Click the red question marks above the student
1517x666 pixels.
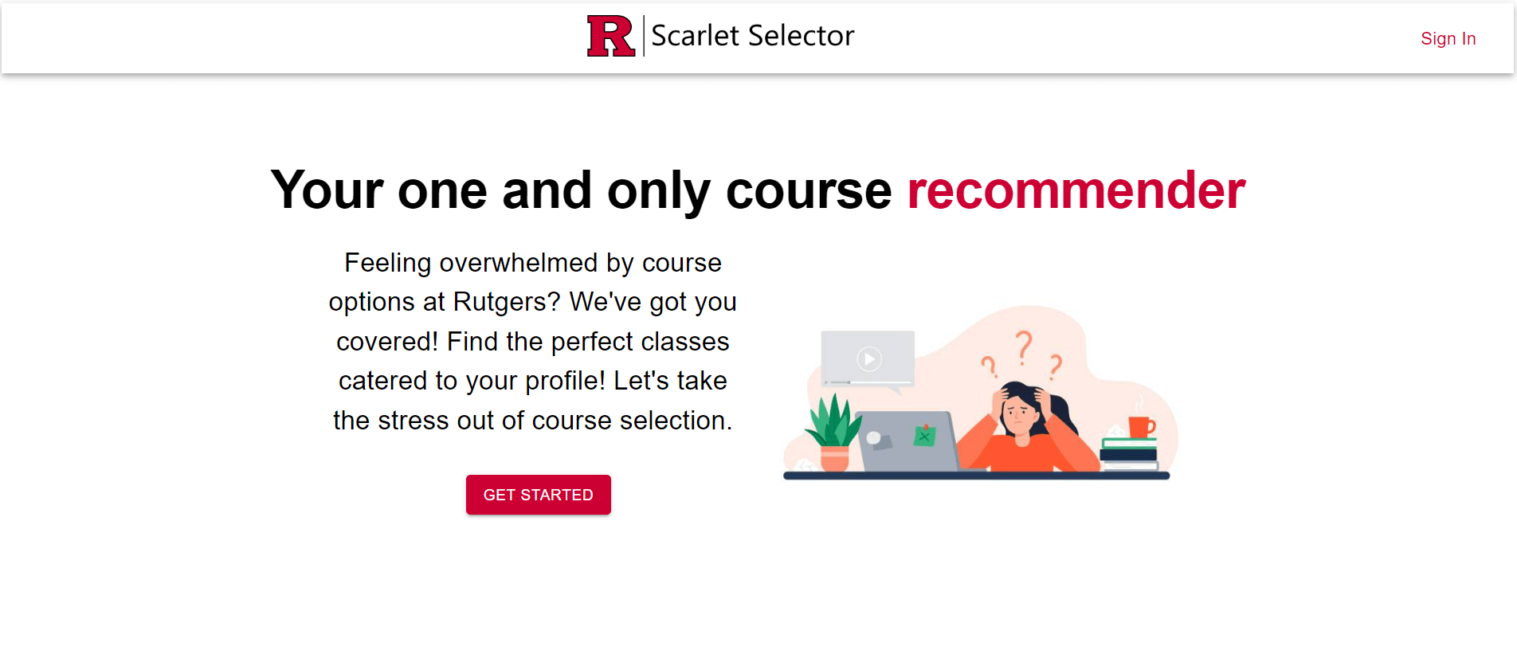[x=1024, y=351]
